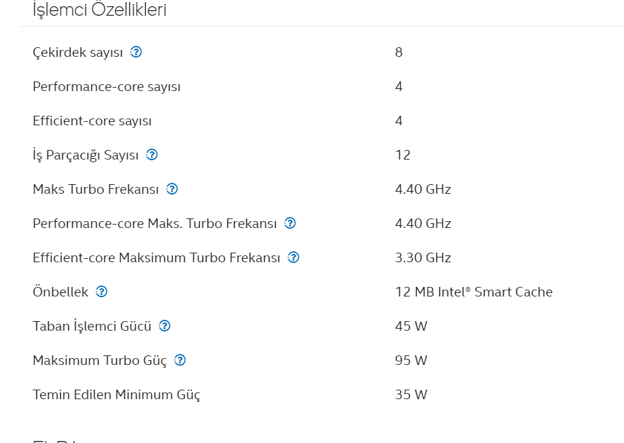Select the 45 W base power value
This screenshot has width=624, height=443.
pos(411,327)
